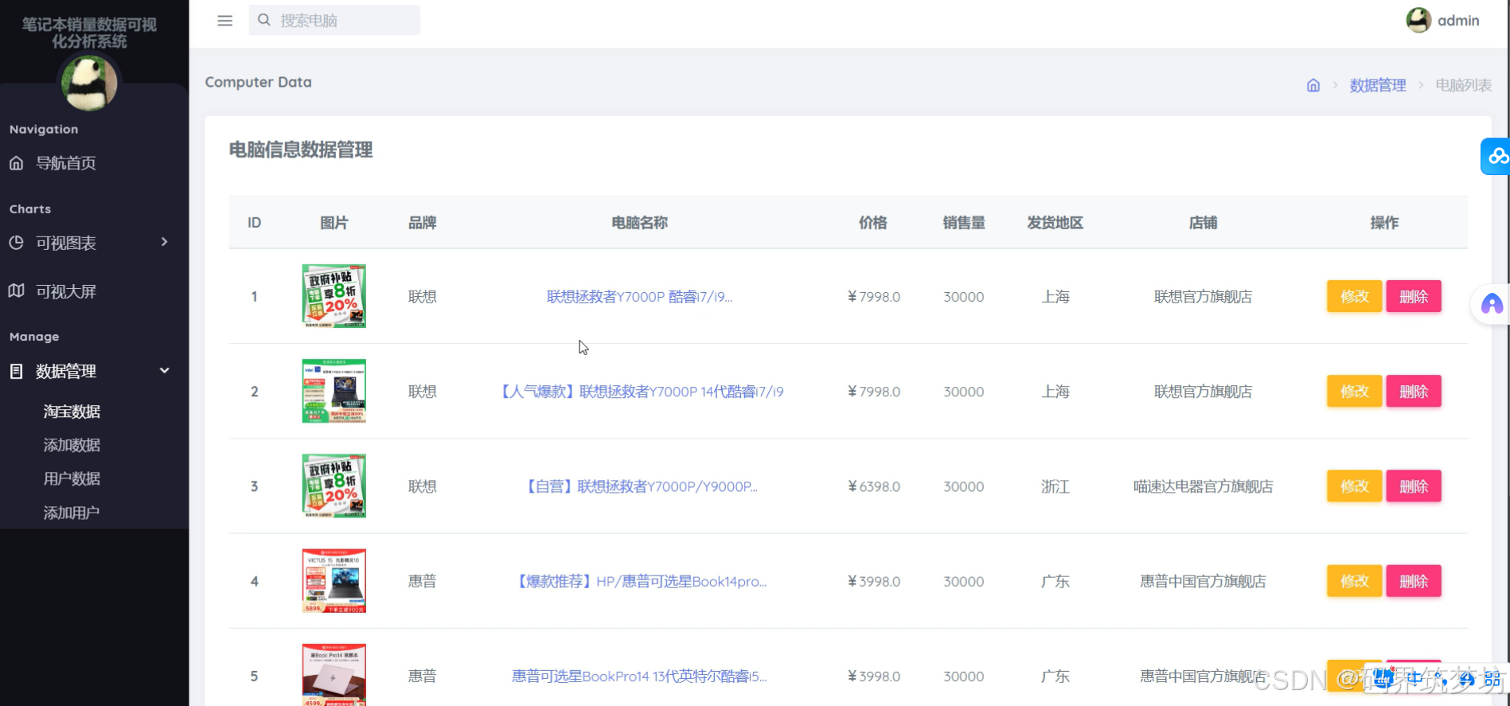Click the map icon beside 可视大屏
Viewport: 1510px width, 706px height.
coord(17,291)
